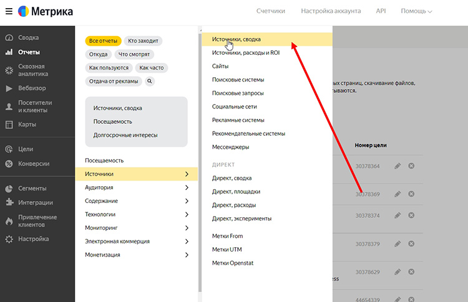Expand the Мониторинг submenu chevron
Viewport: 468px width, 302px height.
pos(187,228)
